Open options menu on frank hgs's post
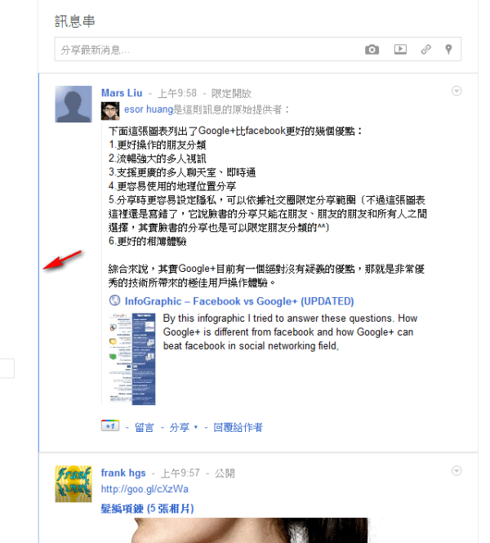The image size is (490, 543). coord(457,470)
